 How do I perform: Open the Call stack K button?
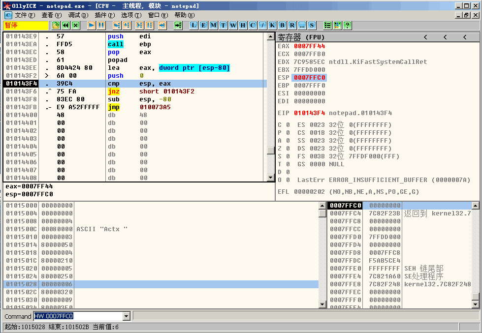point(272,25)
